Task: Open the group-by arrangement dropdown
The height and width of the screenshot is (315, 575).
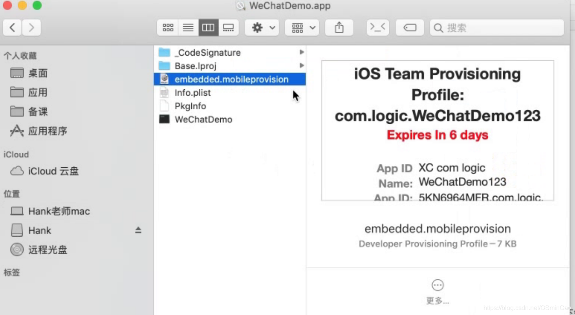Action: [x=302, y=28]
